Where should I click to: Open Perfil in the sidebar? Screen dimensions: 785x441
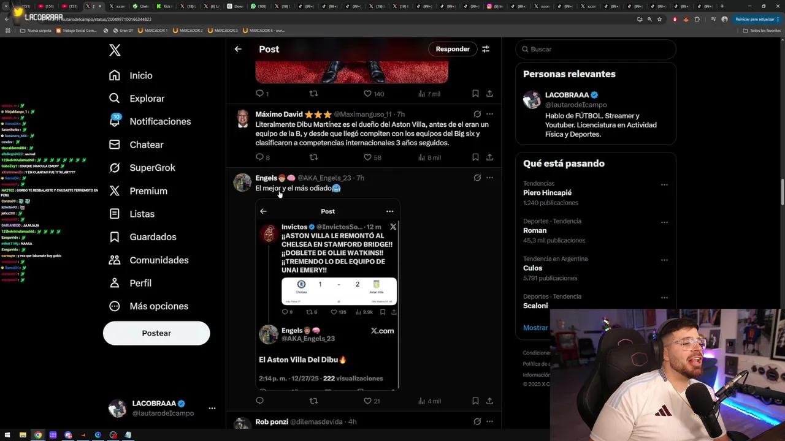point(130,283)
